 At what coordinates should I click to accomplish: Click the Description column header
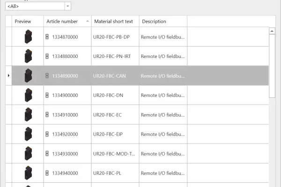pyautogui.click(x=154, y=22)
